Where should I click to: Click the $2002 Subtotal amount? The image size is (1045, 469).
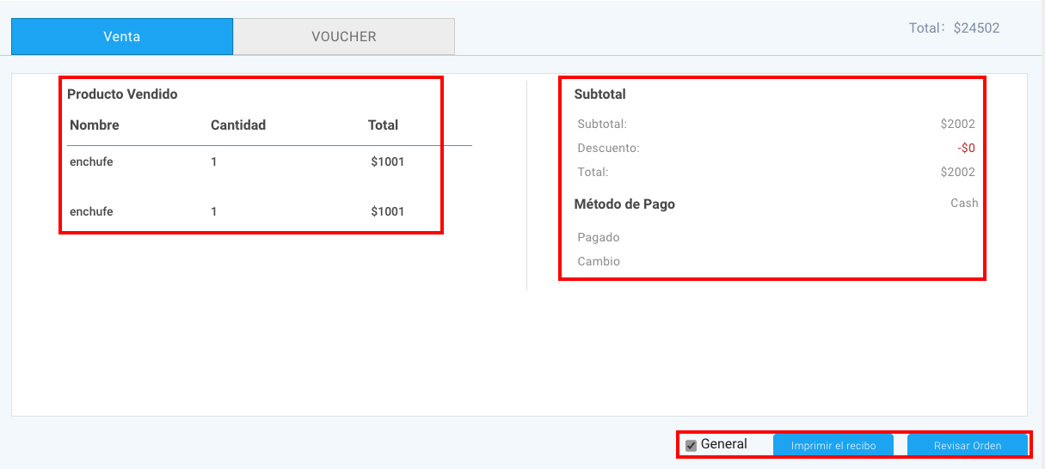(x=957, y=124)
